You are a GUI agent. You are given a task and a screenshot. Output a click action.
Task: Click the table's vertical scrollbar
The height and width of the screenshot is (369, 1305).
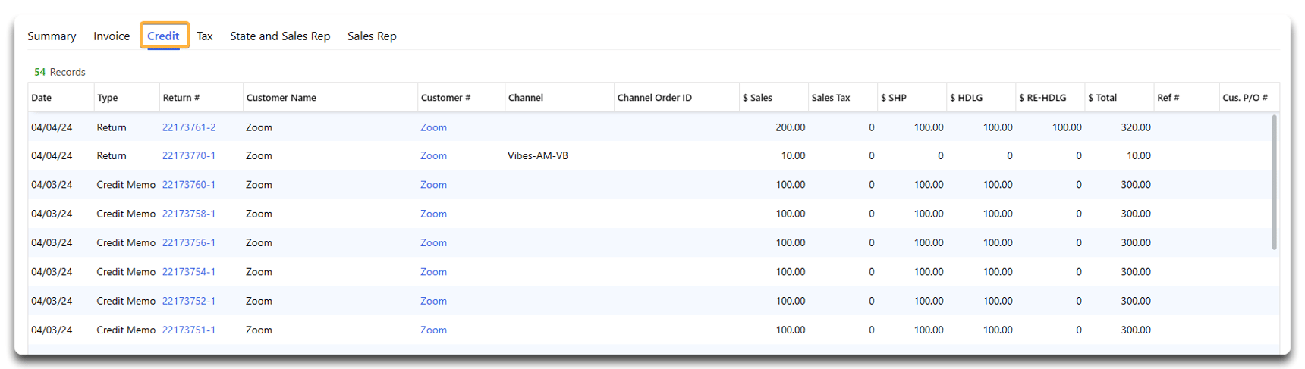(x=1274, y=182)
